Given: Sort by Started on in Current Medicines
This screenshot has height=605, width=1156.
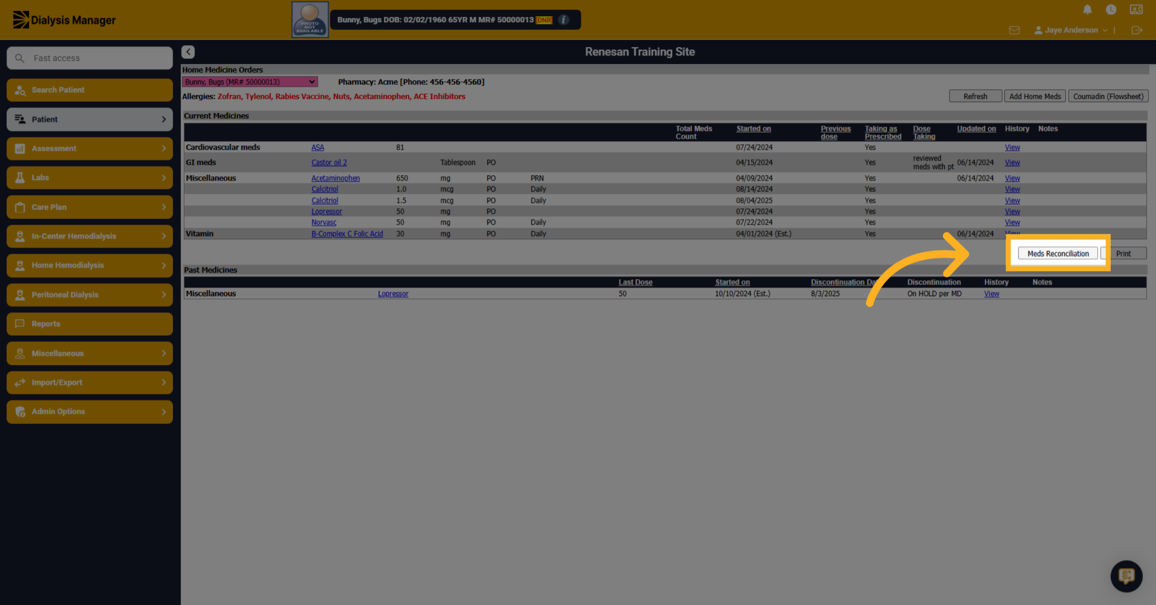Looking at the screenshot, I should point(753,129).
